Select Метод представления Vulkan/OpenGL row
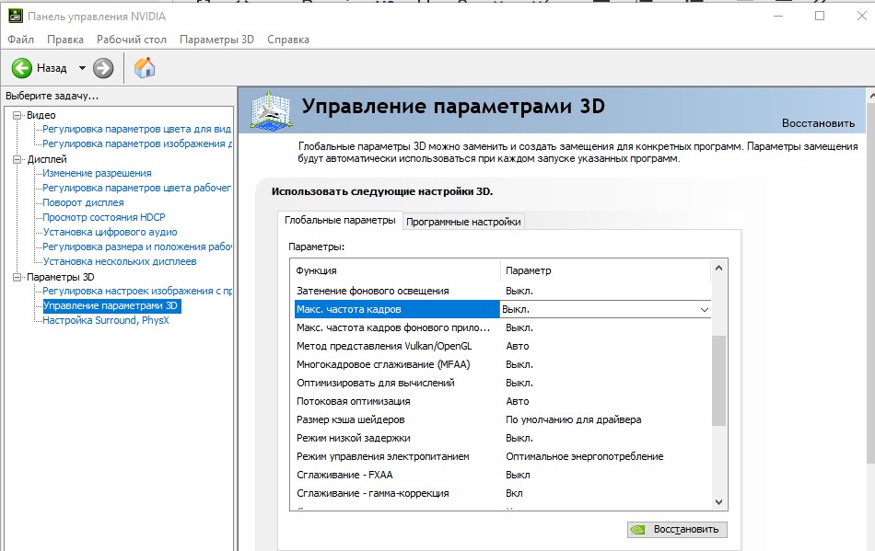This screenshot has width=875, height=551. (502, 346)
